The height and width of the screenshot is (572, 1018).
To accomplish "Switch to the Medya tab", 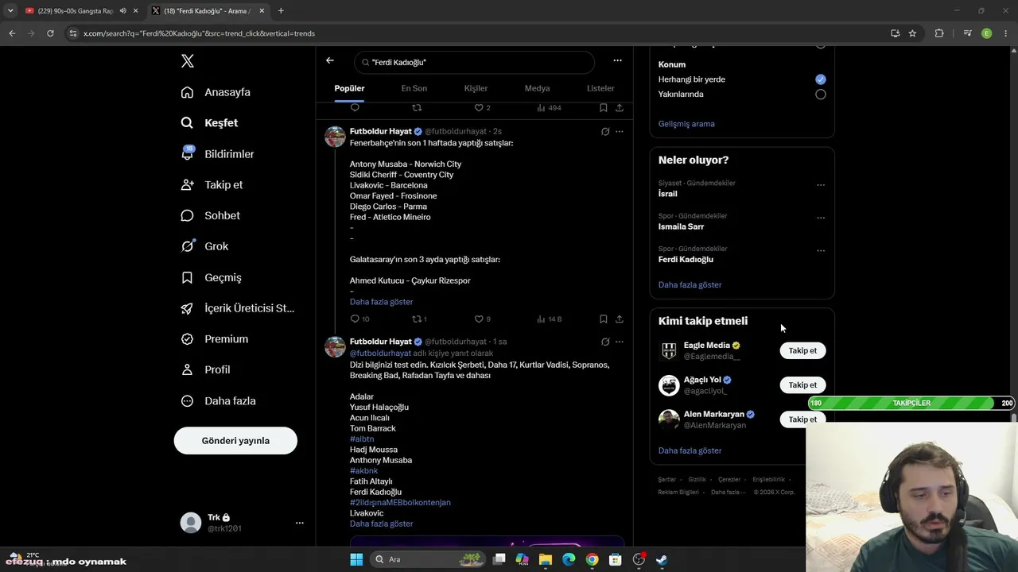I will (537, 88).
